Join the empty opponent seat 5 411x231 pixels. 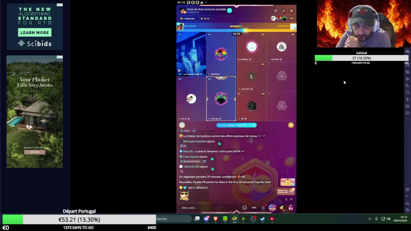tap(282, 106)
